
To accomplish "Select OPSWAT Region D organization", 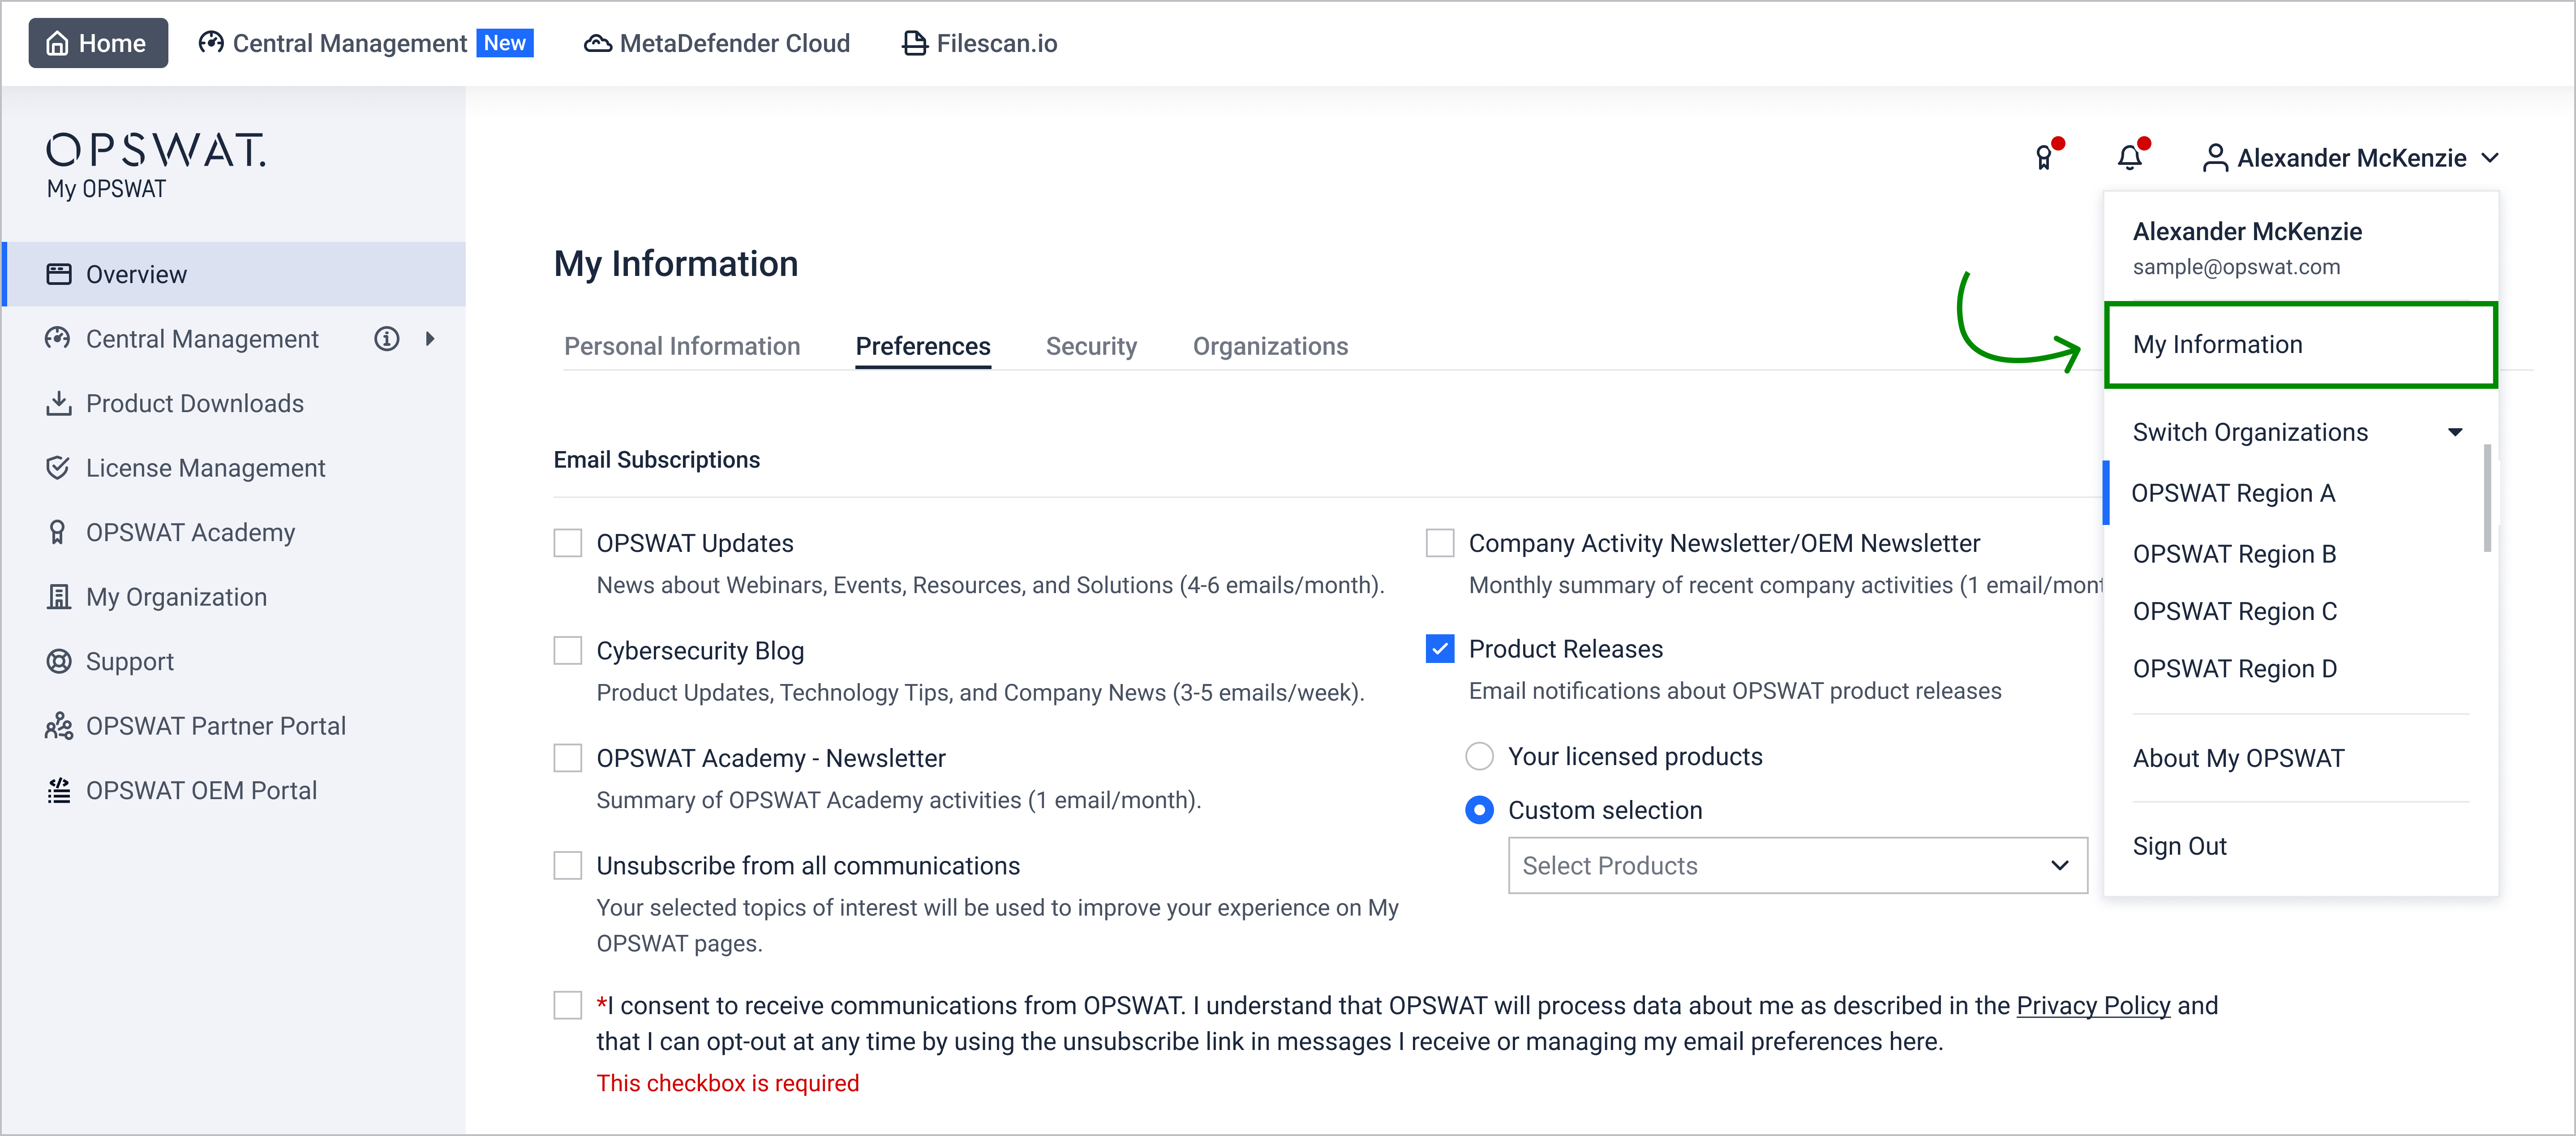I will tap(2235, 668).
